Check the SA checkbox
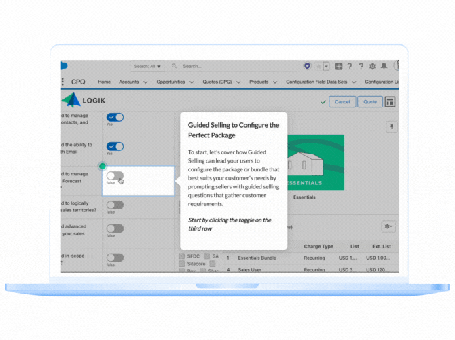This screenshot has width=455, height=340. [x=206, y=256]
